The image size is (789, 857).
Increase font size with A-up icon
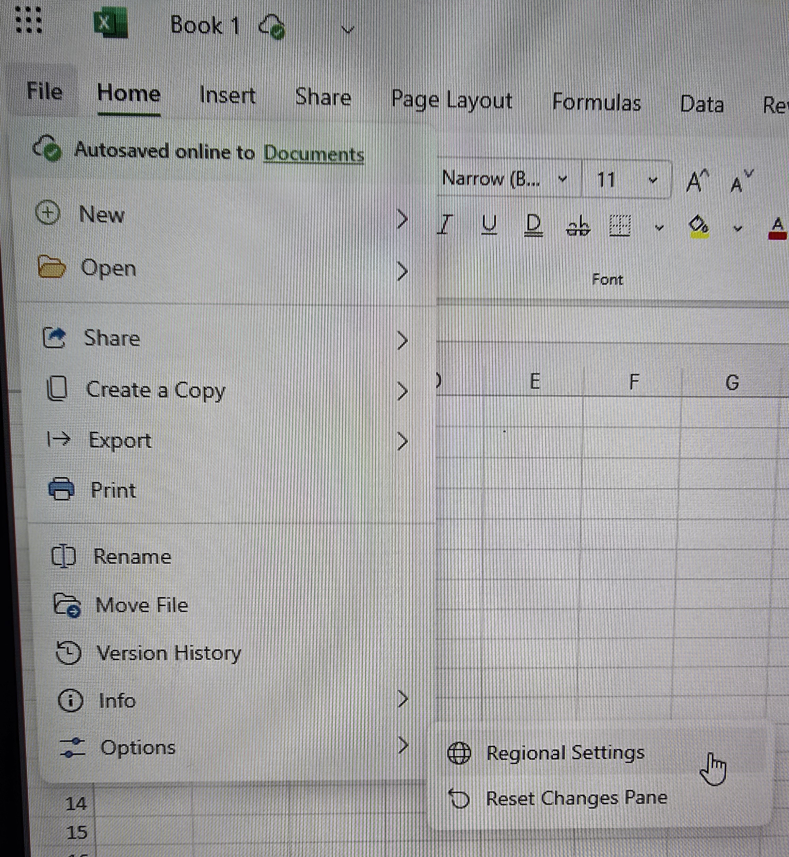pyautogui.click(x=698, y=181)
